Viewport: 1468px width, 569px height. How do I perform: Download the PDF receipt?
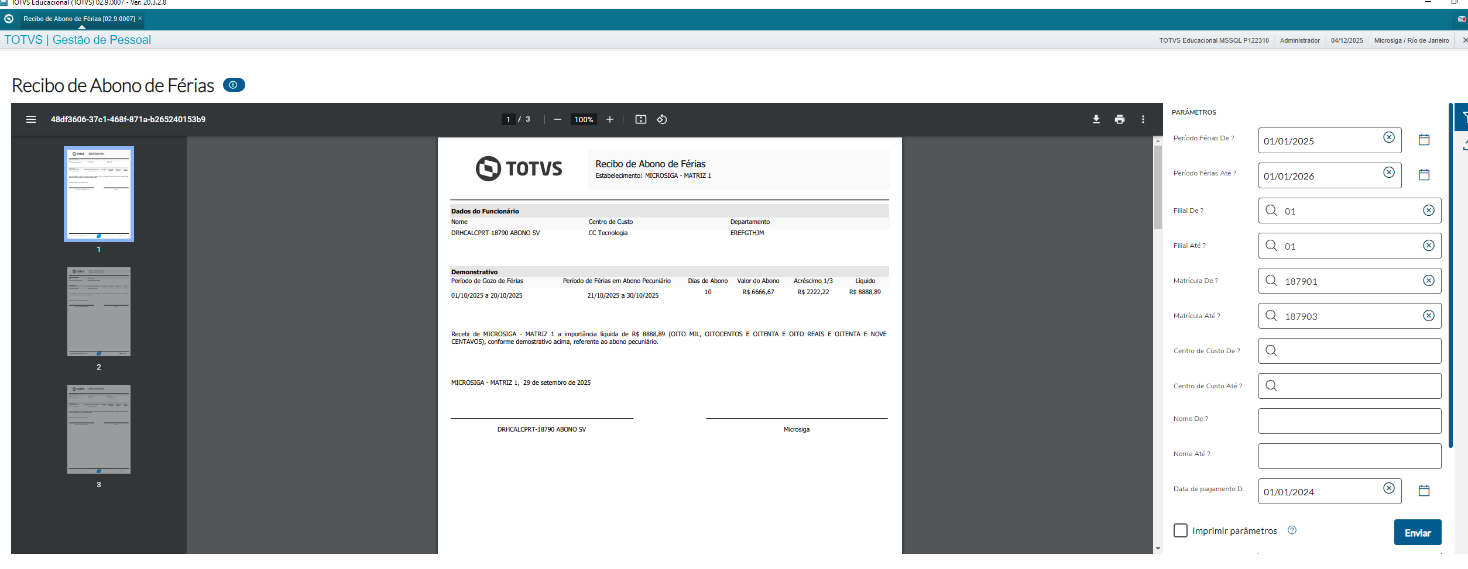[x=1096, y=119]
